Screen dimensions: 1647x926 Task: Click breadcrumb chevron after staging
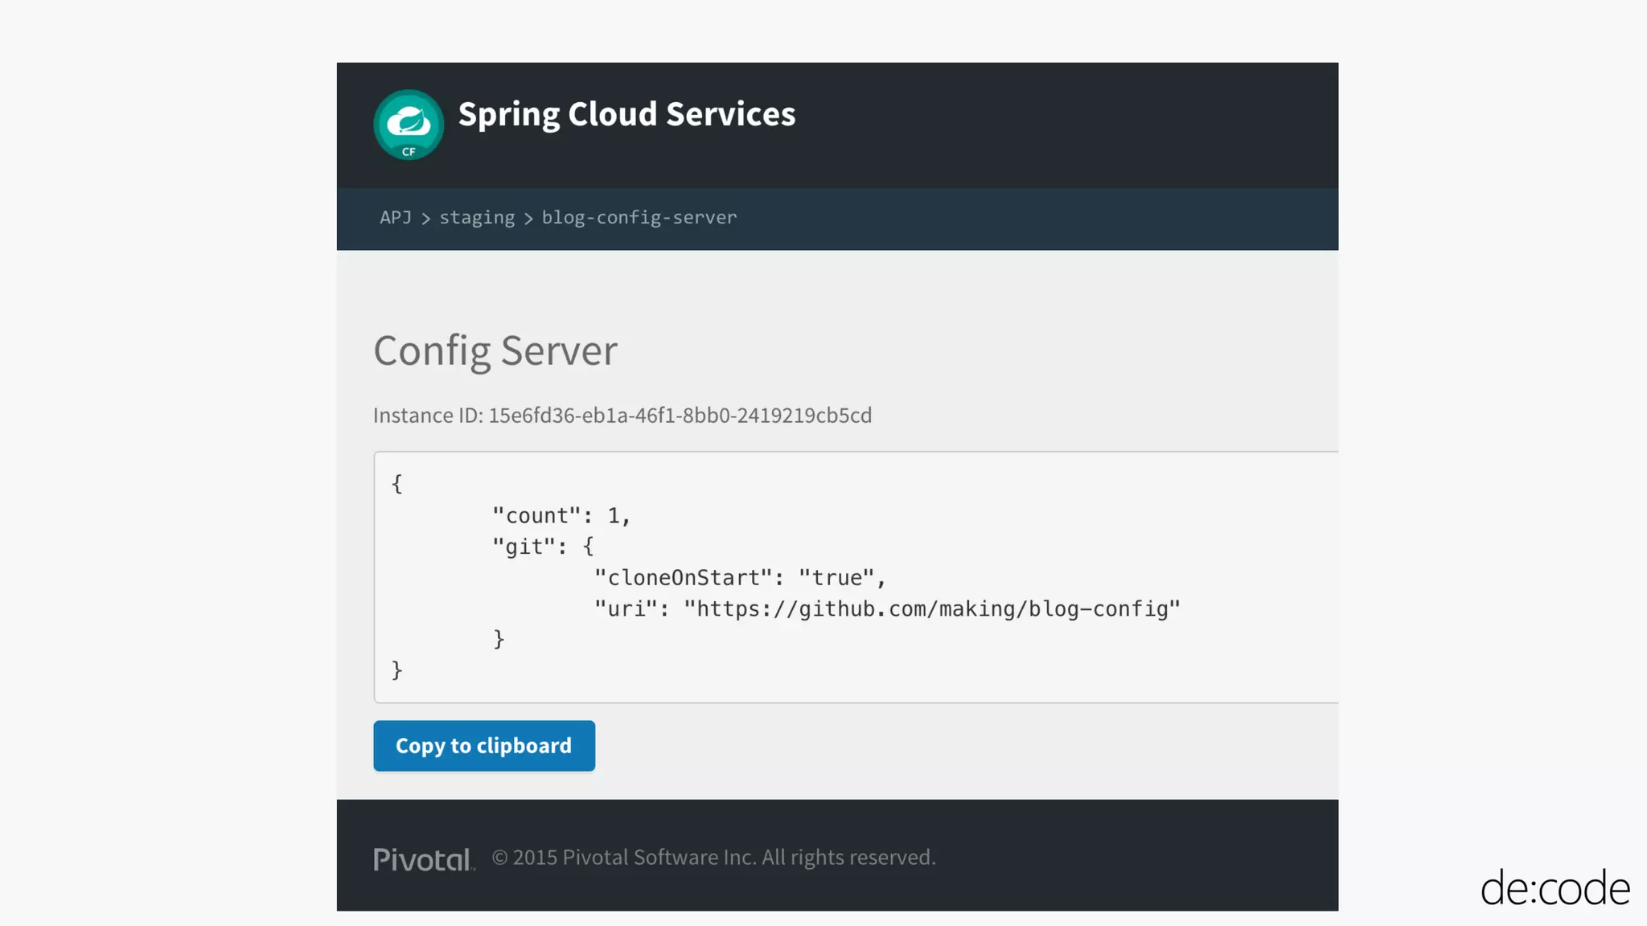click(x=528, y=219)
